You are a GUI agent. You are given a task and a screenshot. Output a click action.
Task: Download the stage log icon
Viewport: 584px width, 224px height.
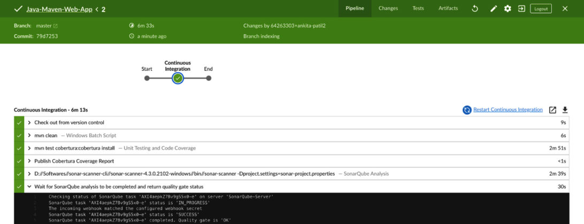565,110
